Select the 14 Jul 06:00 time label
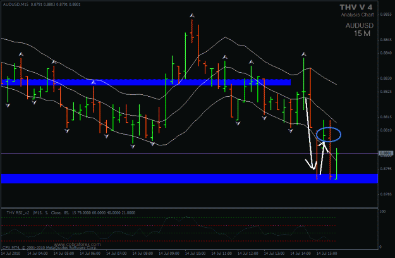This screenshot has height=258, width=395. pos(90,253)
